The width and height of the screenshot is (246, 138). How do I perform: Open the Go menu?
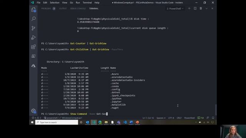71,3
